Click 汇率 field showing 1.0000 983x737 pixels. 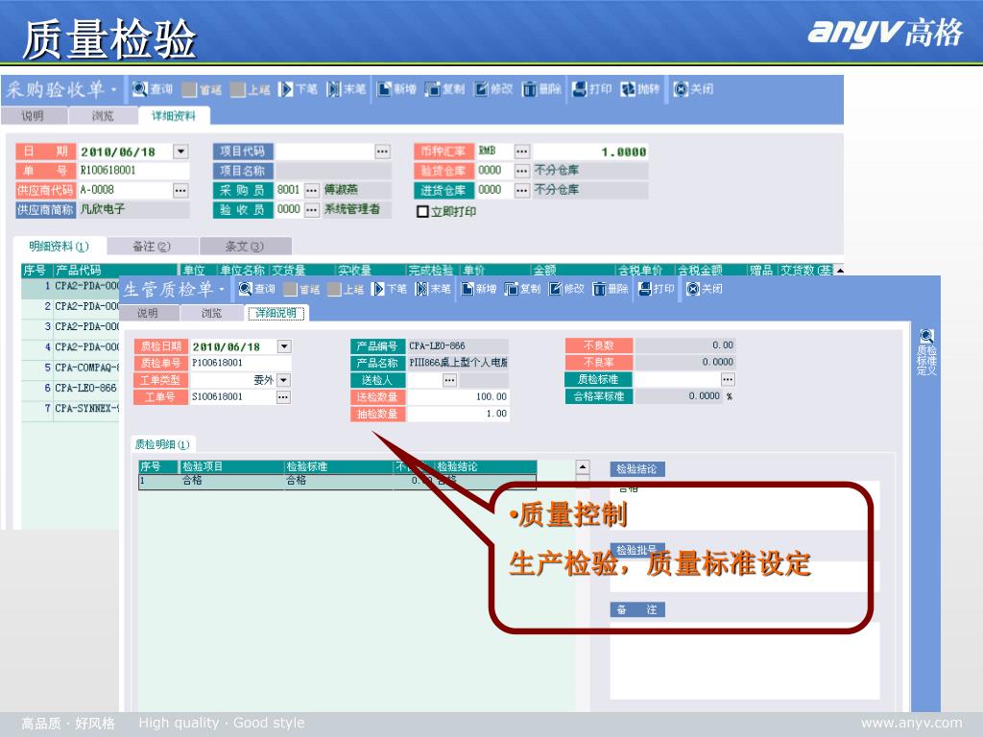click(x=590, y=152)
